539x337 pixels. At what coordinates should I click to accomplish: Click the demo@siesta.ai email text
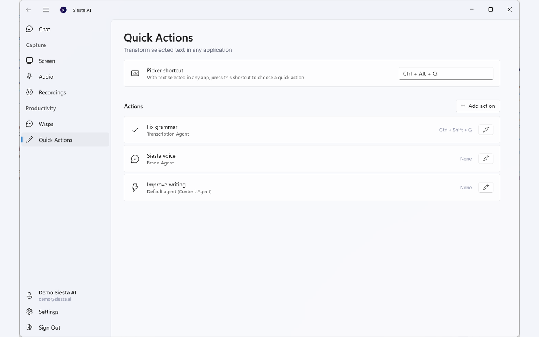55,299
